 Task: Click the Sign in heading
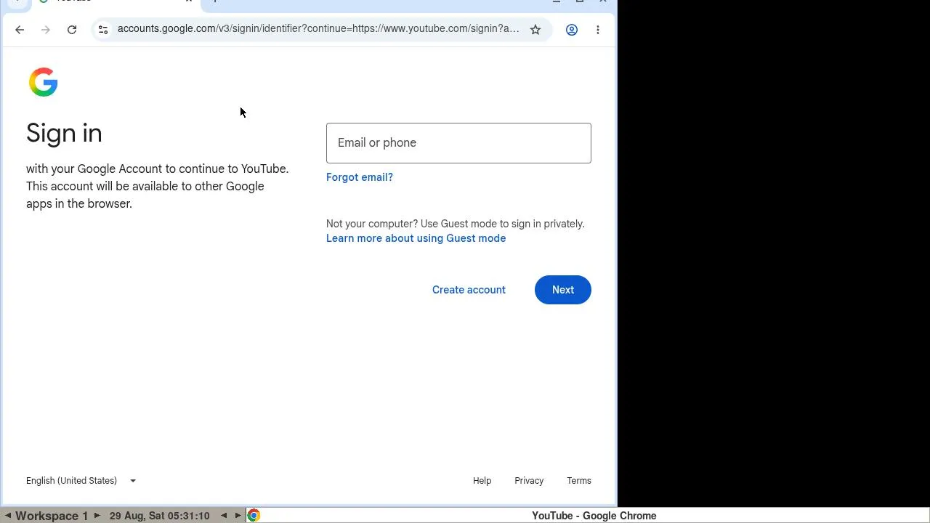coord(64,133)
